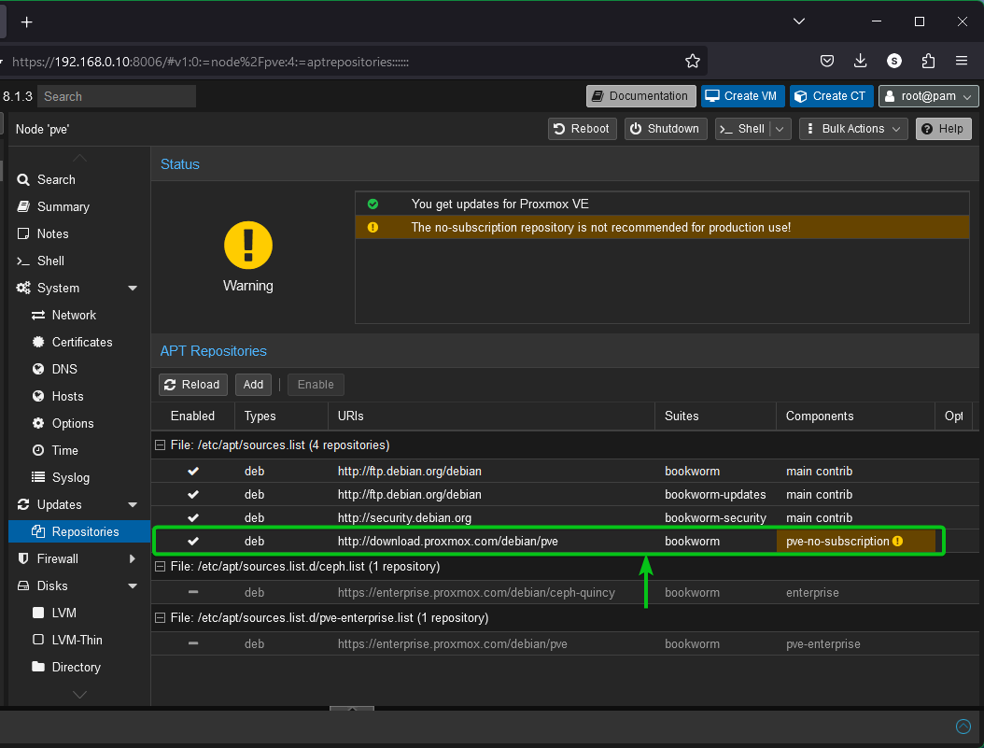This screenshot has height=748, width=984.
Task: Open Shell in the node sidebar
Action: [79, 261]
